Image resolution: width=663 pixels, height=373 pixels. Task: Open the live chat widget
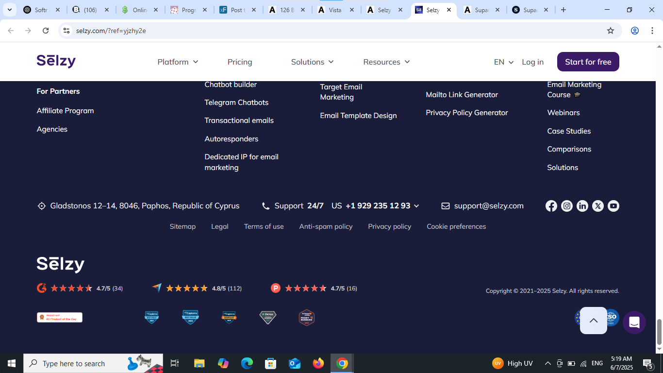coord(634,322)
